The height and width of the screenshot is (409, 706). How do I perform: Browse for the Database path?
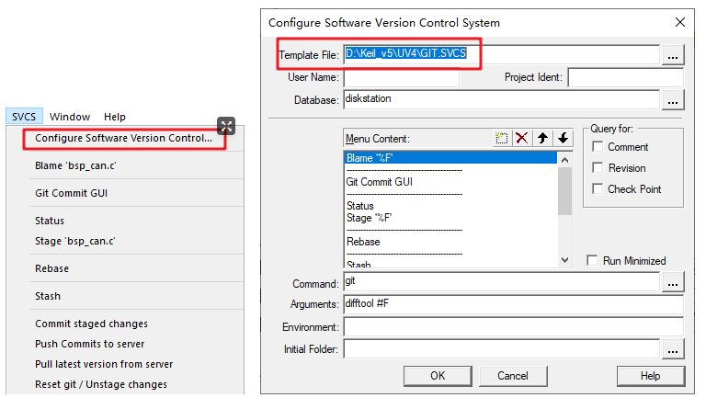click(673, 99)
